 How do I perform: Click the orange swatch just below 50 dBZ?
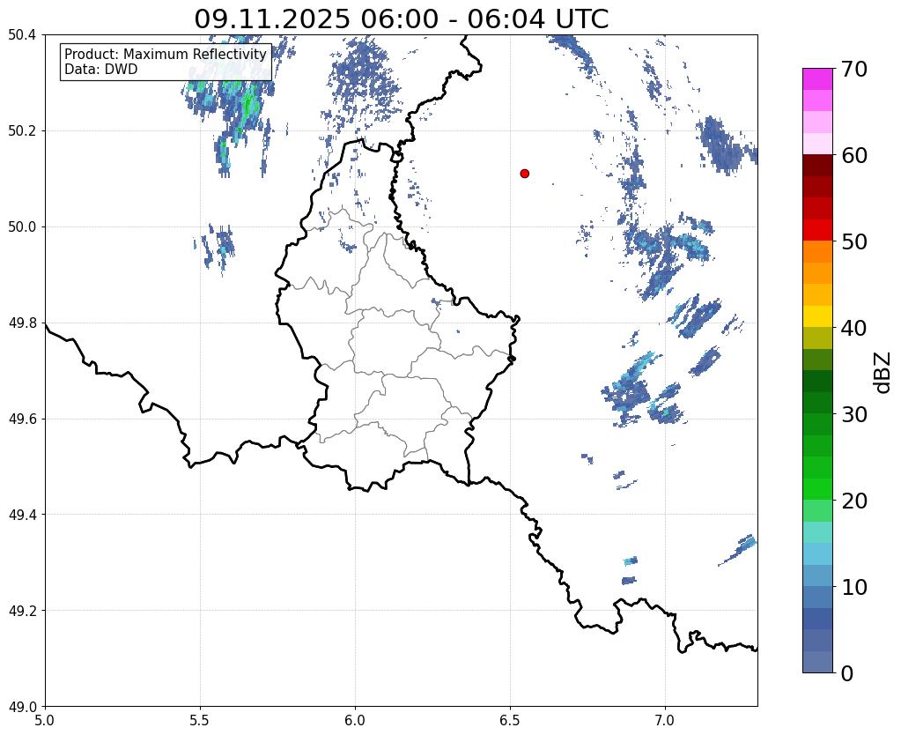point(817,252)
